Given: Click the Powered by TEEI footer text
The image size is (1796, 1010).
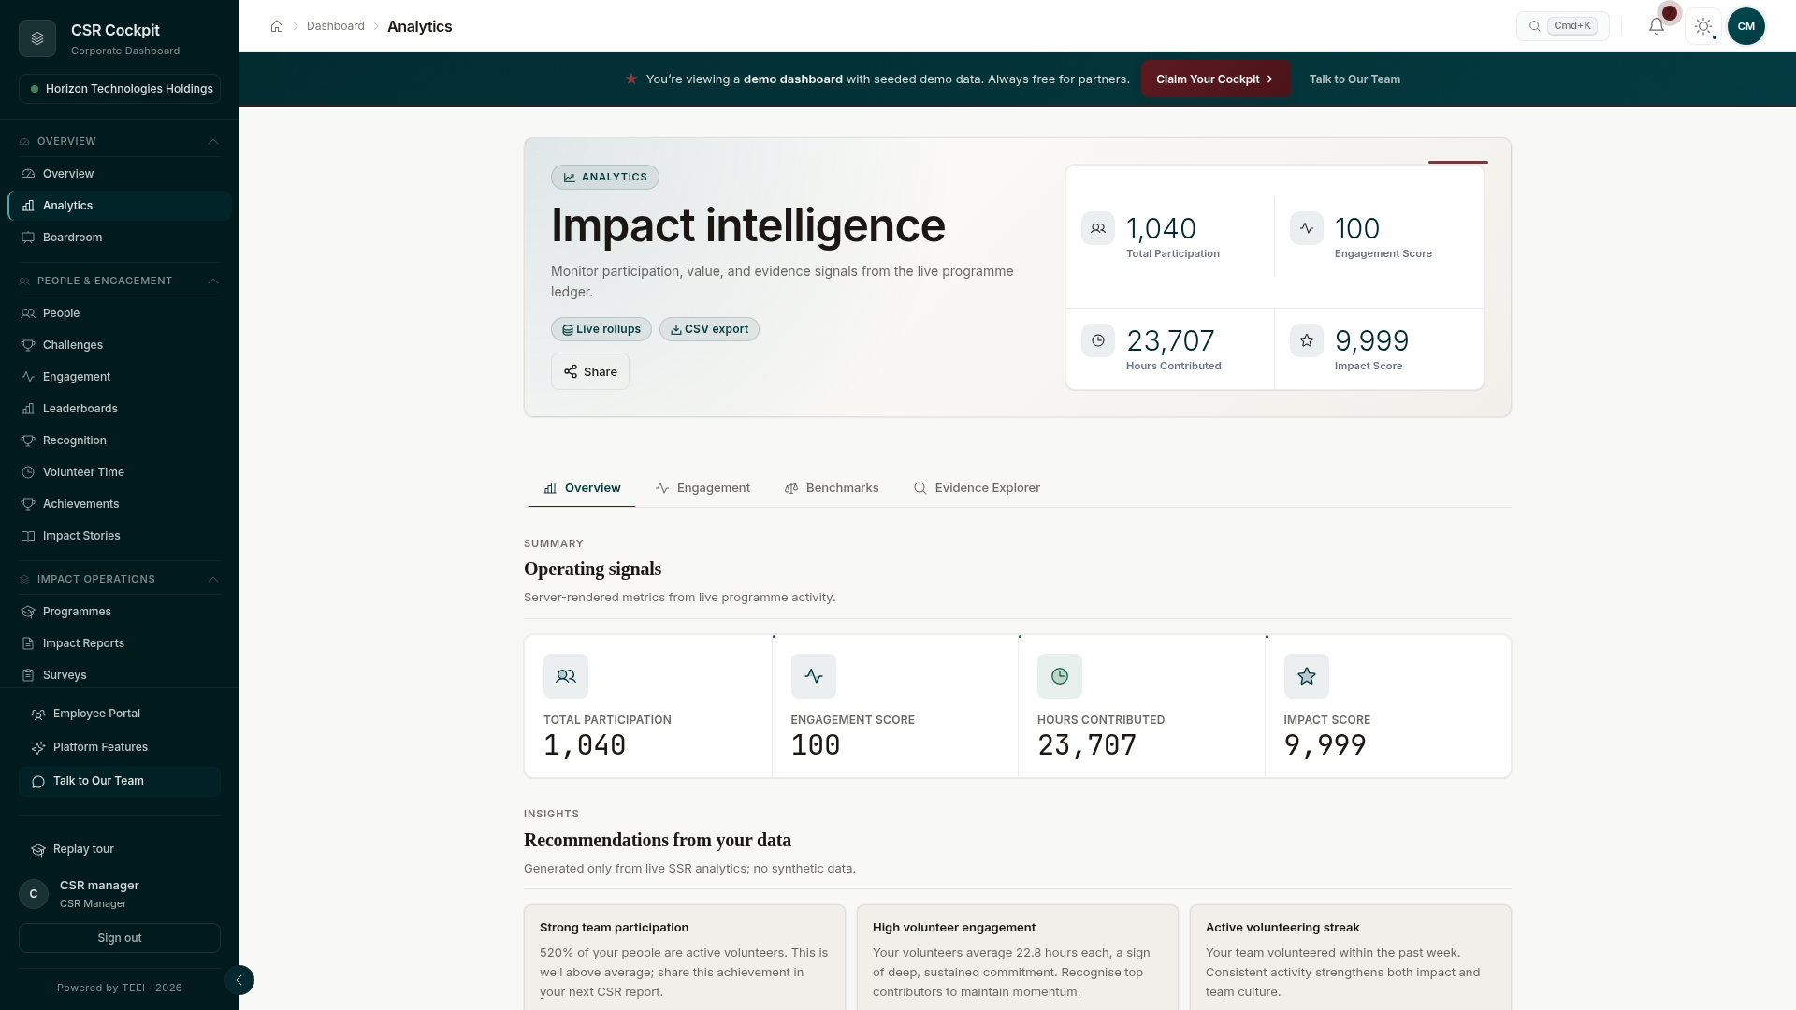Looking at the screenshot, I should (x=120, y=988).
